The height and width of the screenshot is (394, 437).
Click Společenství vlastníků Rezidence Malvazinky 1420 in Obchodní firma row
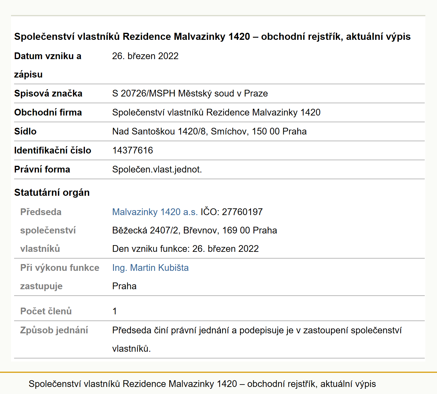tap(216, 112)
